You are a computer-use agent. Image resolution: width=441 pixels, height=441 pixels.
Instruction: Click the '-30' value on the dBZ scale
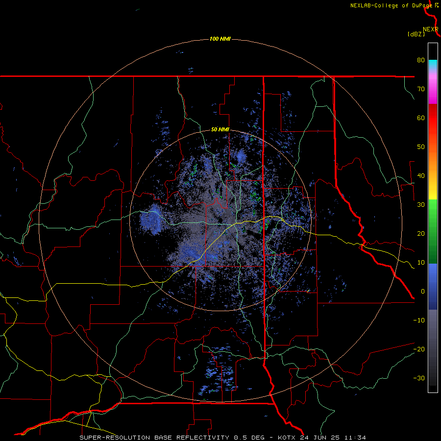point(419,379)
